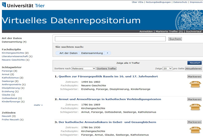The image size is (203, 138).
Task: Open the Relevanz sort dropdown
Action: [x=84, y=68]
